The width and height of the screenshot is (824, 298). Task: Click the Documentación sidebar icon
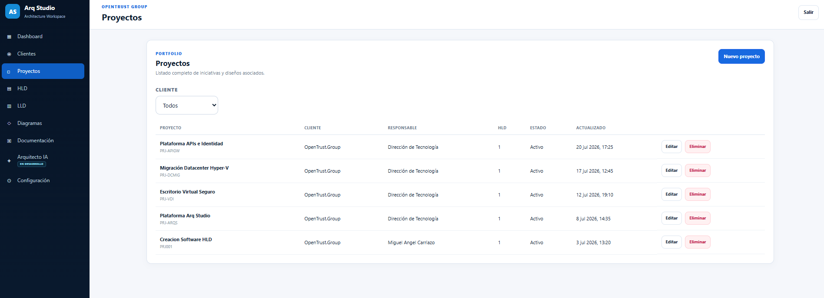(x=9, y=141)
